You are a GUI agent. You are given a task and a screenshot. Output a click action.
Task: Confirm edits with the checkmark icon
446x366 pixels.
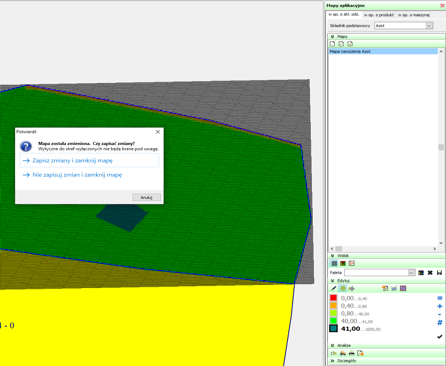pyautogui.click(x=440, y=337)
